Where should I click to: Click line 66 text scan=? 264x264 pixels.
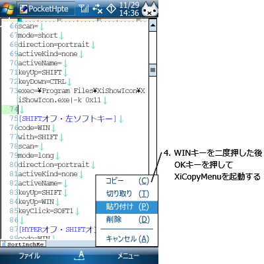[28, 26]
